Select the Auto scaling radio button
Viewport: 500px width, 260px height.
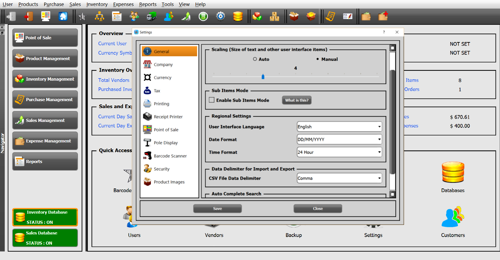pyautogui.click(x=255, y=59)
